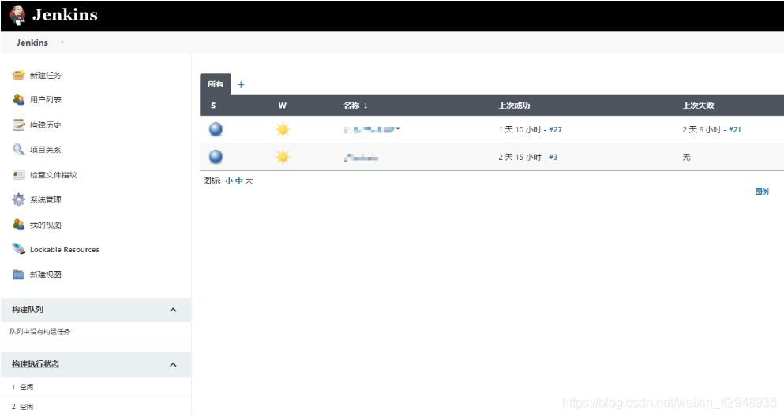Open the 新建任务 link
Viewport: 784px width, 417px height.
click(46, 76)
